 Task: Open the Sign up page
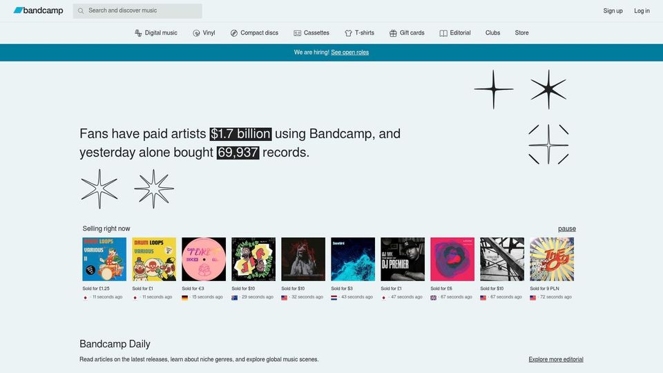(613, 11)
